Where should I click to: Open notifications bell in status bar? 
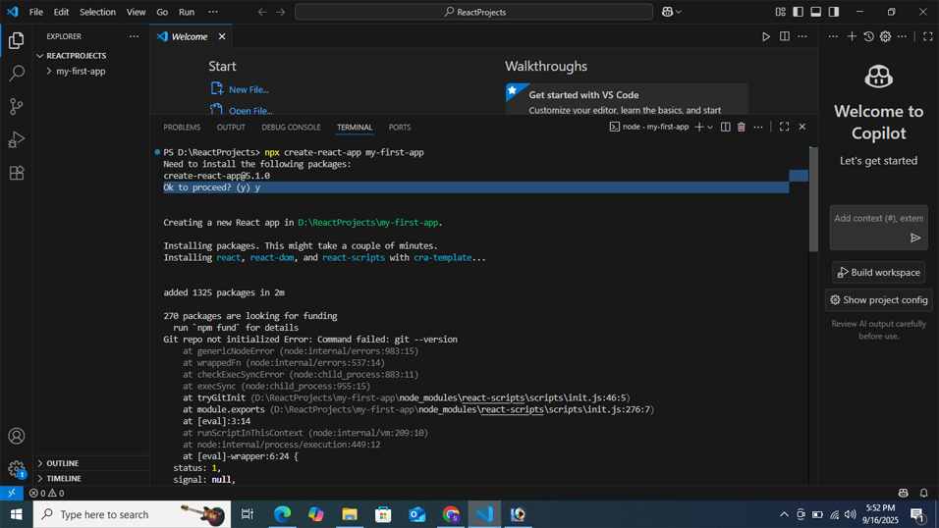923,494
